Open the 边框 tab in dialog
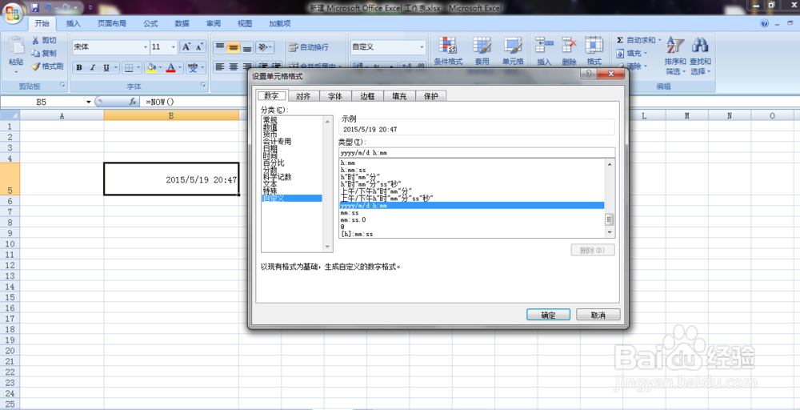This screenshot has width=800, height=410. tap(367, 96)
